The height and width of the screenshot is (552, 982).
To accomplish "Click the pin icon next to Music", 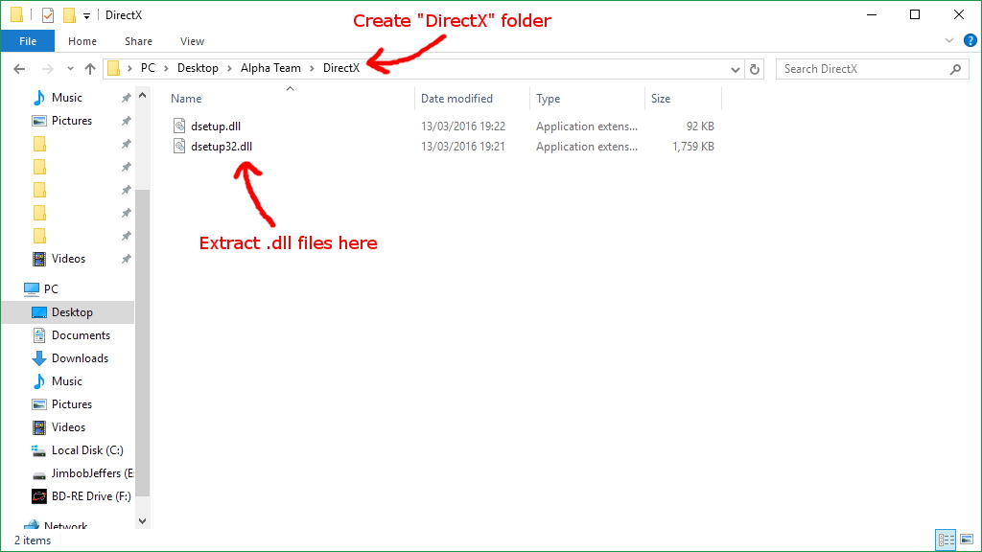I will (x=126, y=98).
